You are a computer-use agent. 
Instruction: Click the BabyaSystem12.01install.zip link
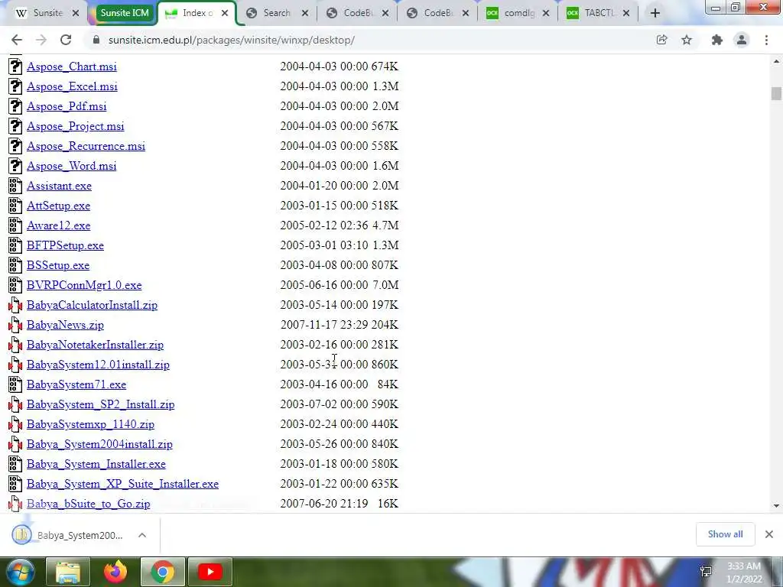point(98,365)
